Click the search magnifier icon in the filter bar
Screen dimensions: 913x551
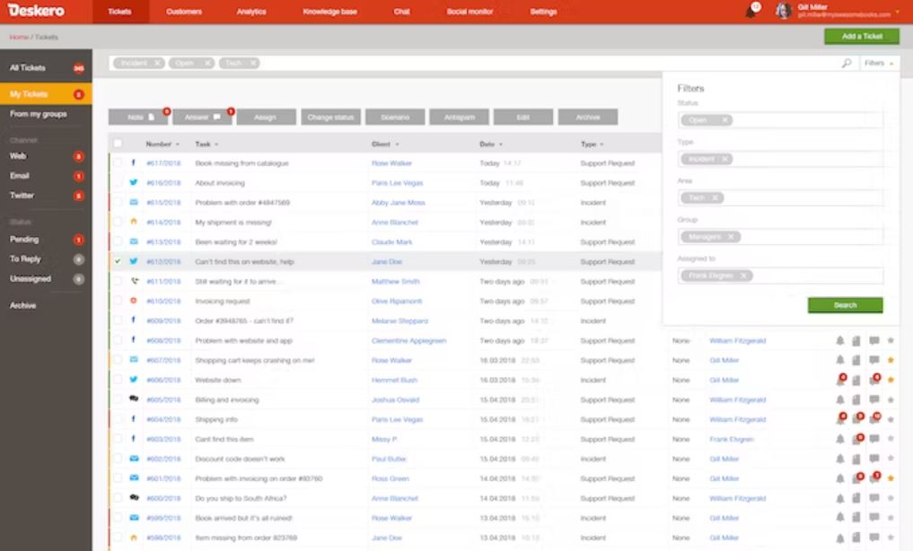coord(847,63)
